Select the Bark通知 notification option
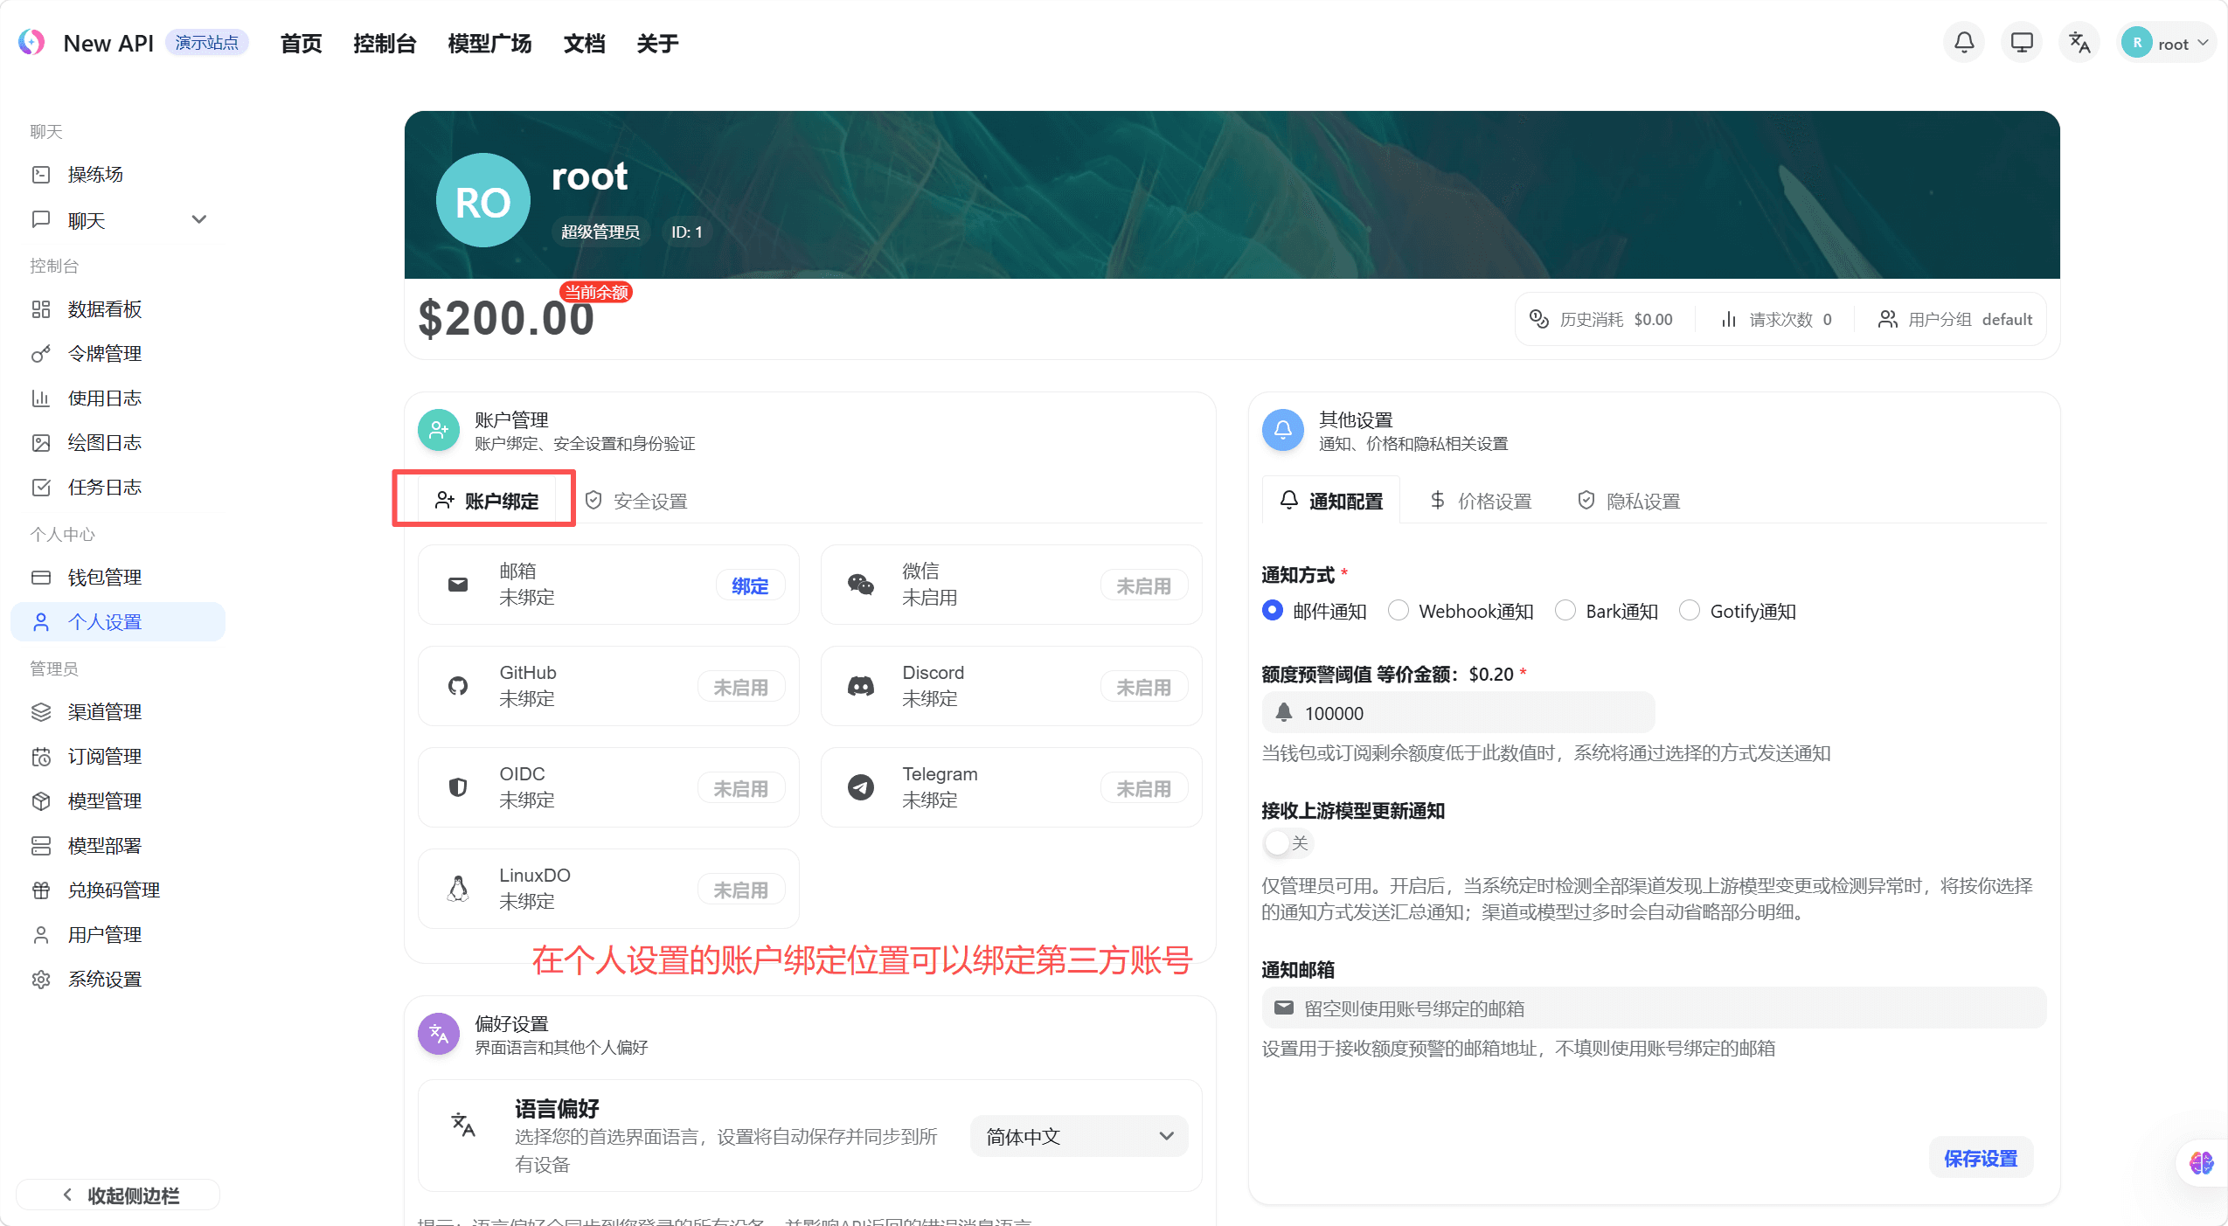The height and width of the screenshot is (1226, 2228). 1565,611
